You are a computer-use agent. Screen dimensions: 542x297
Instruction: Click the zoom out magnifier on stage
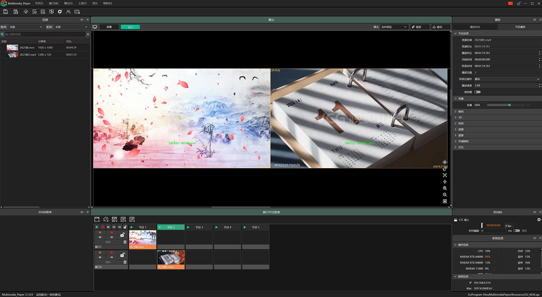pyautogui.click(x=445, y=195)
